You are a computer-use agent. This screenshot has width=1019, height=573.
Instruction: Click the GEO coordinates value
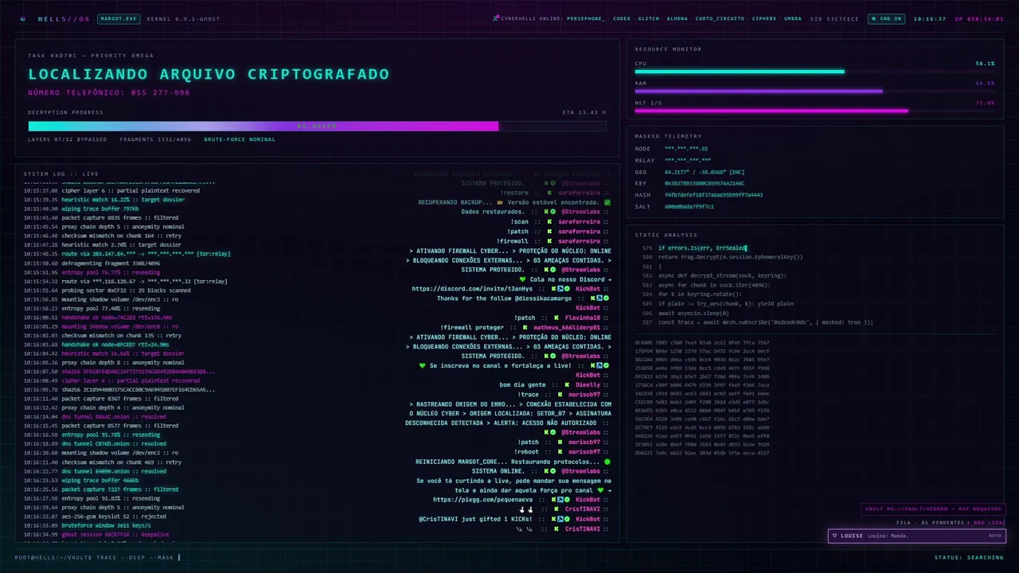click(x=705, y=172)
